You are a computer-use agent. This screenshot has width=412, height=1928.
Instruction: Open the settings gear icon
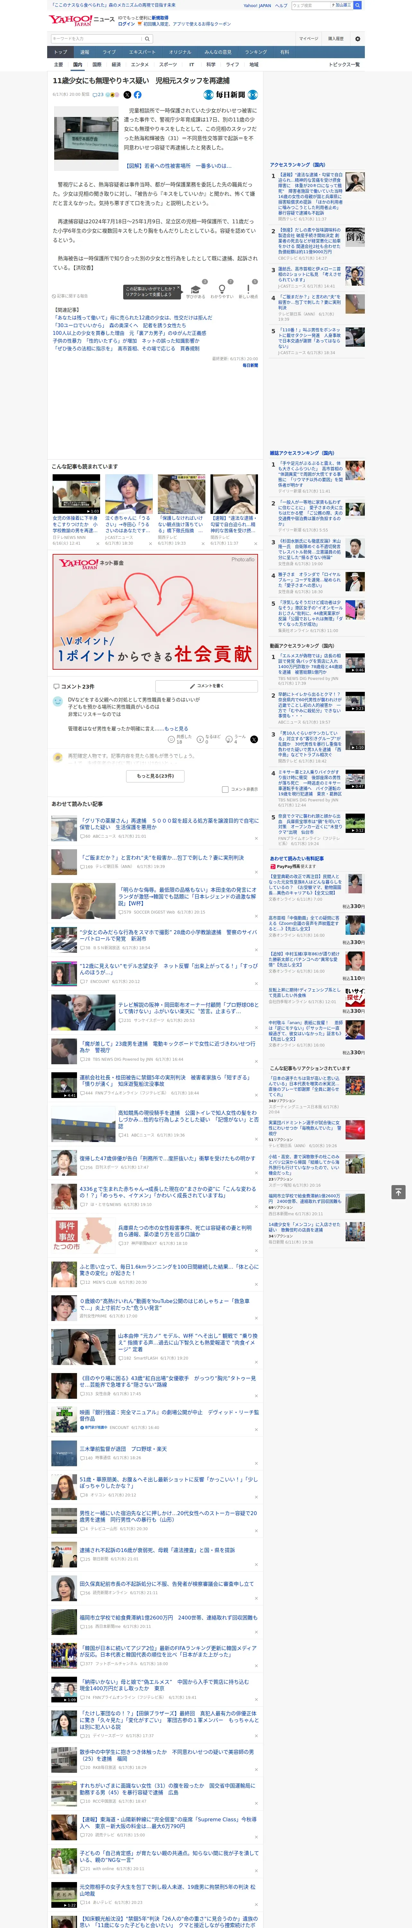[x=357, y=38]
